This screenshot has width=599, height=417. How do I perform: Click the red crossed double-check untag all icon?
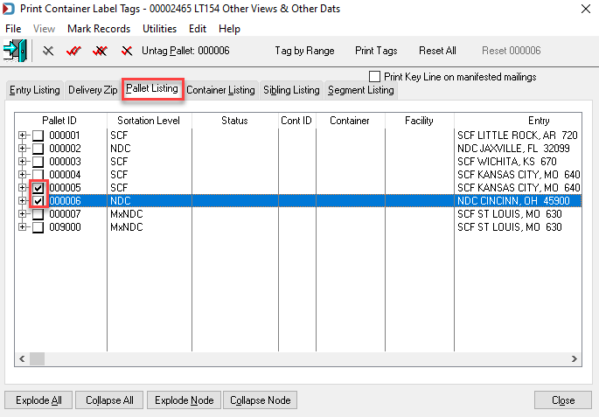100,51
